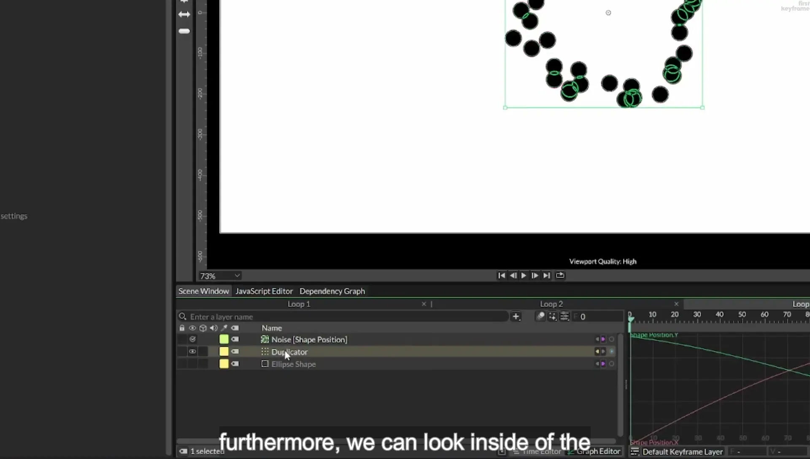Click the eyedropper column header icon
The width and height of the screenshot is (810, 459).
click(x=224, y=328)
